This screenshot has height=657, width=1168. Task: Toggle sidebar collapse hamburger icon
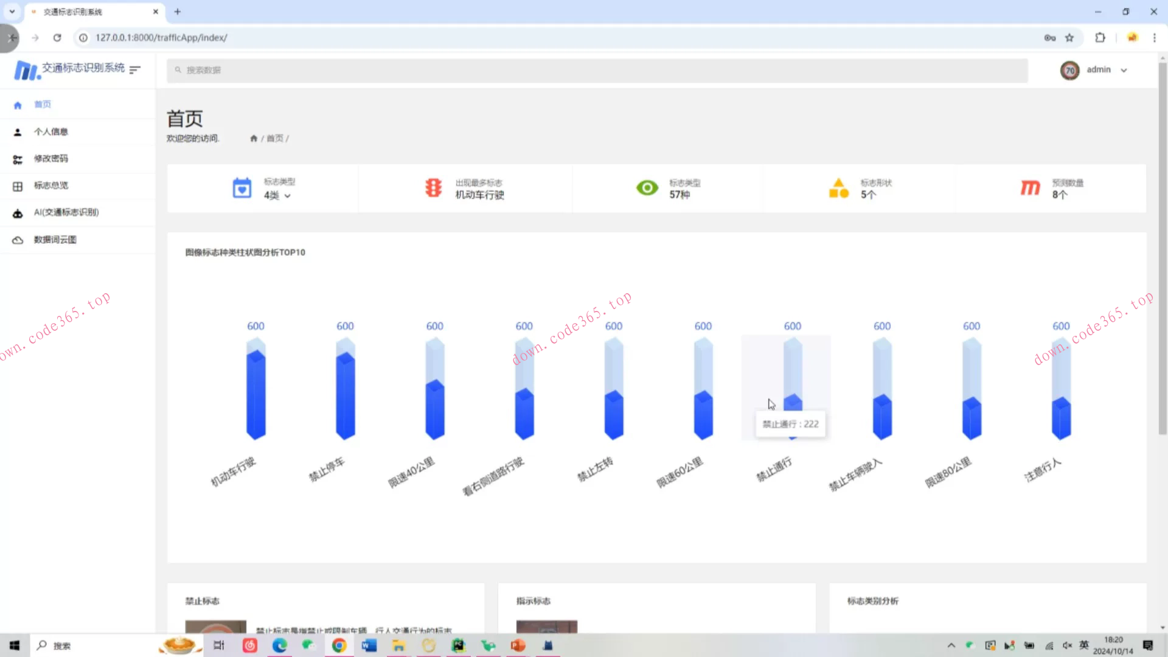pyautogui.click(x=135, y=69)
